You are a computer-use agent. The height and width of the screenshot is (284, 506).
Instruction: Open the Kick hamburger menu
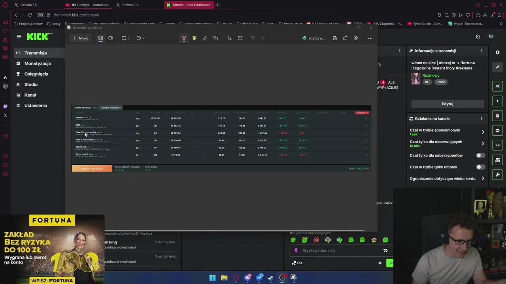19,37
